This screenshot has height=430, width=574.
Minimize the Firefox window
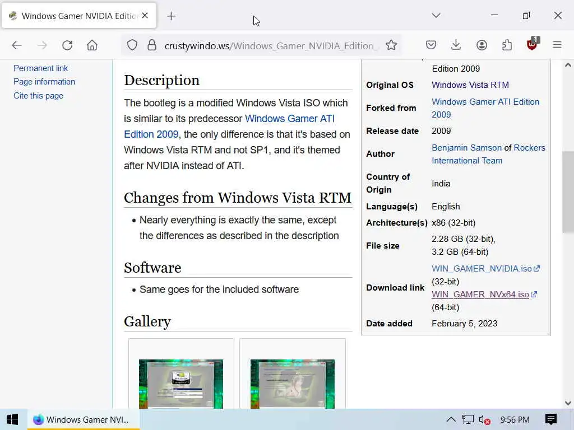click(494, 15)
